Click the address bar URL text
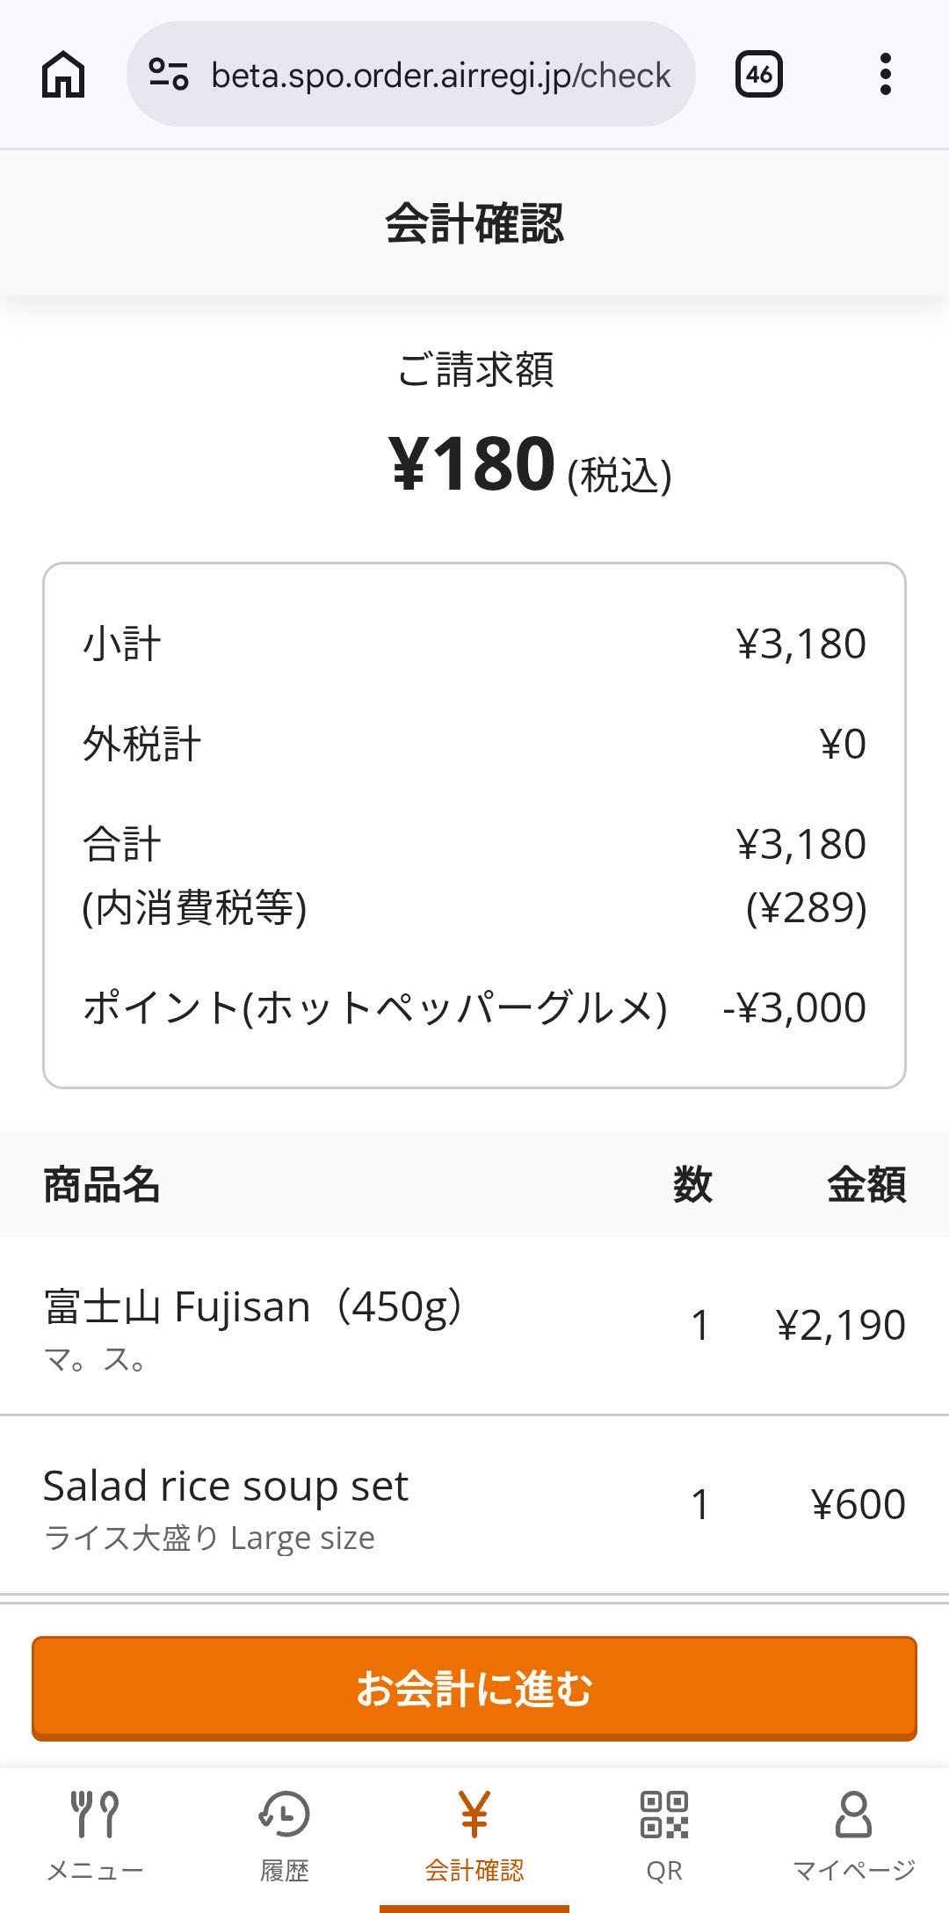949x1913 pixels. coord(440,76)
